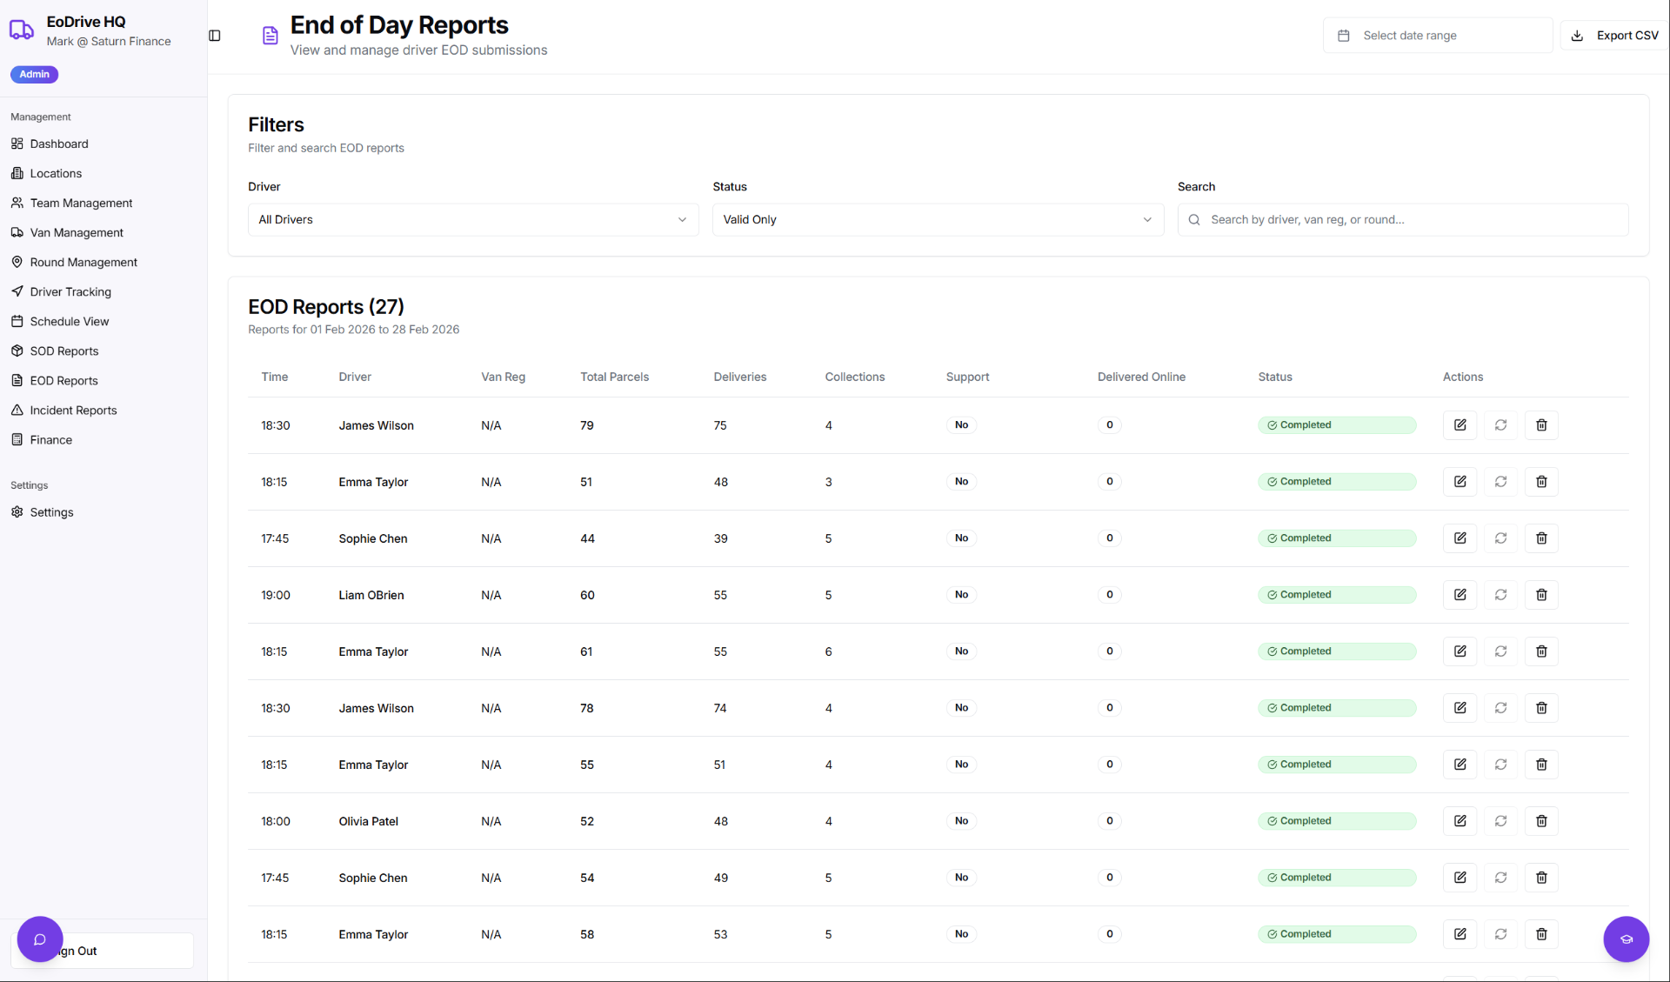Delete James Wilson's report with 79 parcels
The image size is (1670, 982).
[x=1541, y=425]
